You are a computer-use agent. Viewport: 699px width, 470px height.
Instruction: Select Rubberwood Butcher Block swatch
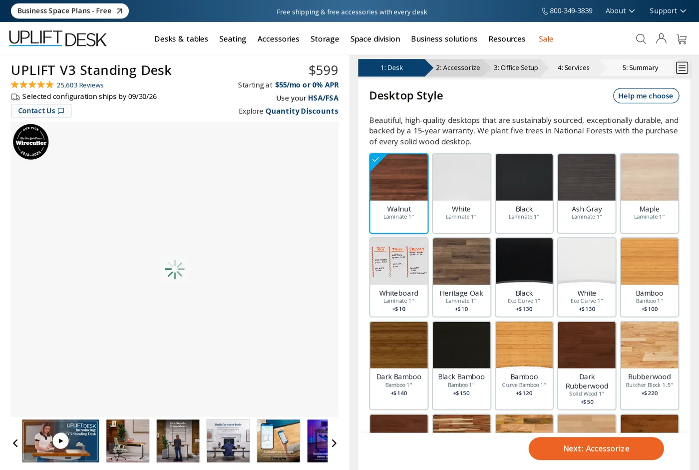(x=650, y=366)
